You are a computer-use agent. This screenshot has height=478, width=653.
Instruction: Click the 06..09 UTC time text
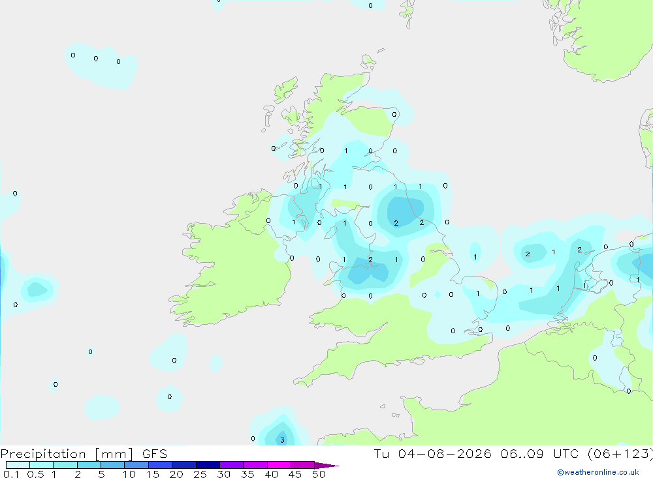[x=541, y=453]
